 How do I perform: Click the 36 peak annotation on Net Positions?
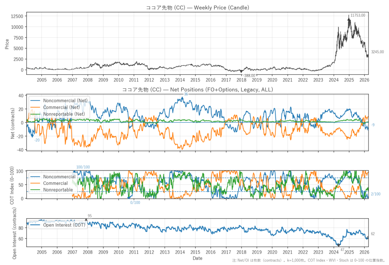[186, 94]
